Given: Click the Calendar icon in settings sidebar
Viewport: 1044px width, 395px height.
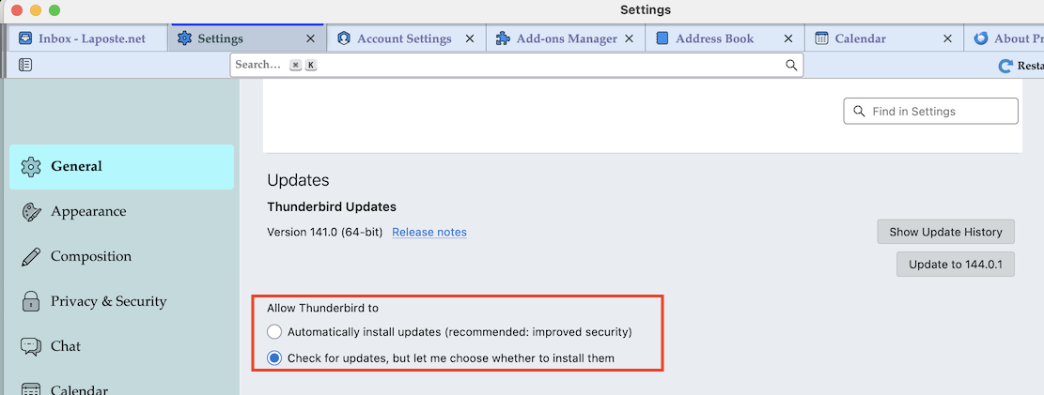Looking at the screenshot, I should pos(31,389).
